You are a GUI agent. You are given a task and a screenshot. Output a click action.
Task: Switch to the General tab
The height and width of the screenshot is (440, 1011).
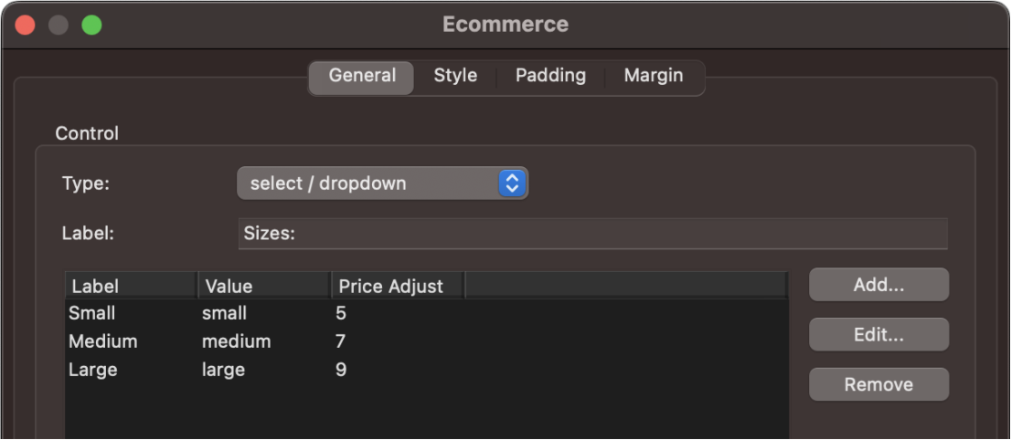[x=362, y=76]
